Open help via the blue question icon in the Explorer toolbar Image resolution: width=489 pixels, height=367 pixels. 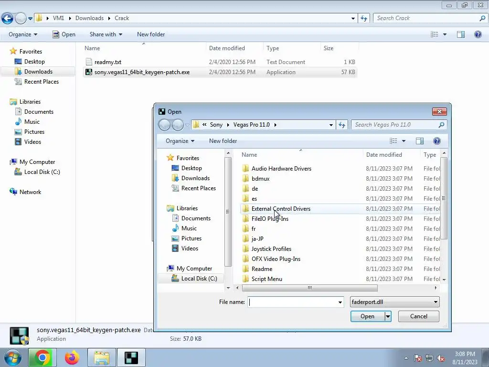click(x=478, y=34)
